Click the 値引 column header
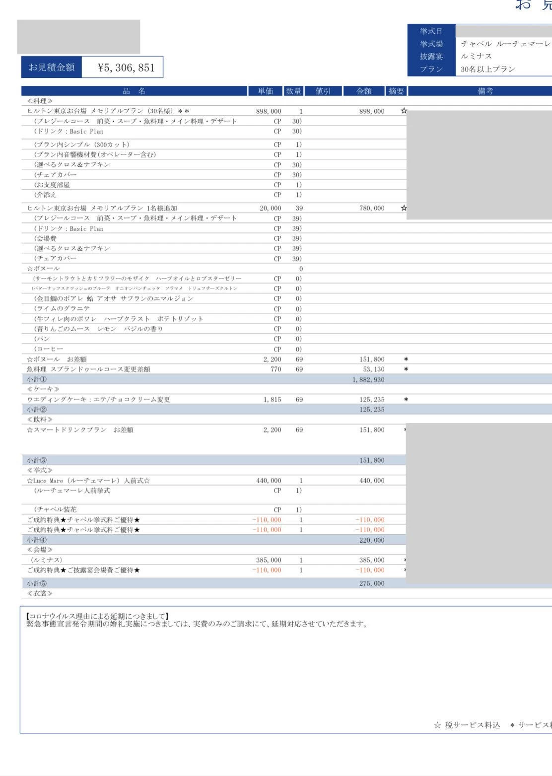Screen dimensions: 552x776 tap(323, 91)
